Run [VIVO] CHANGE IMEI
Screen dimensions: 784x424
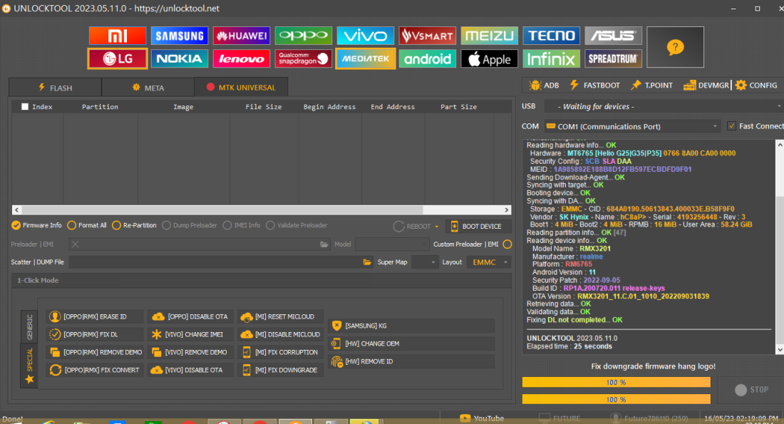[190, 334]
